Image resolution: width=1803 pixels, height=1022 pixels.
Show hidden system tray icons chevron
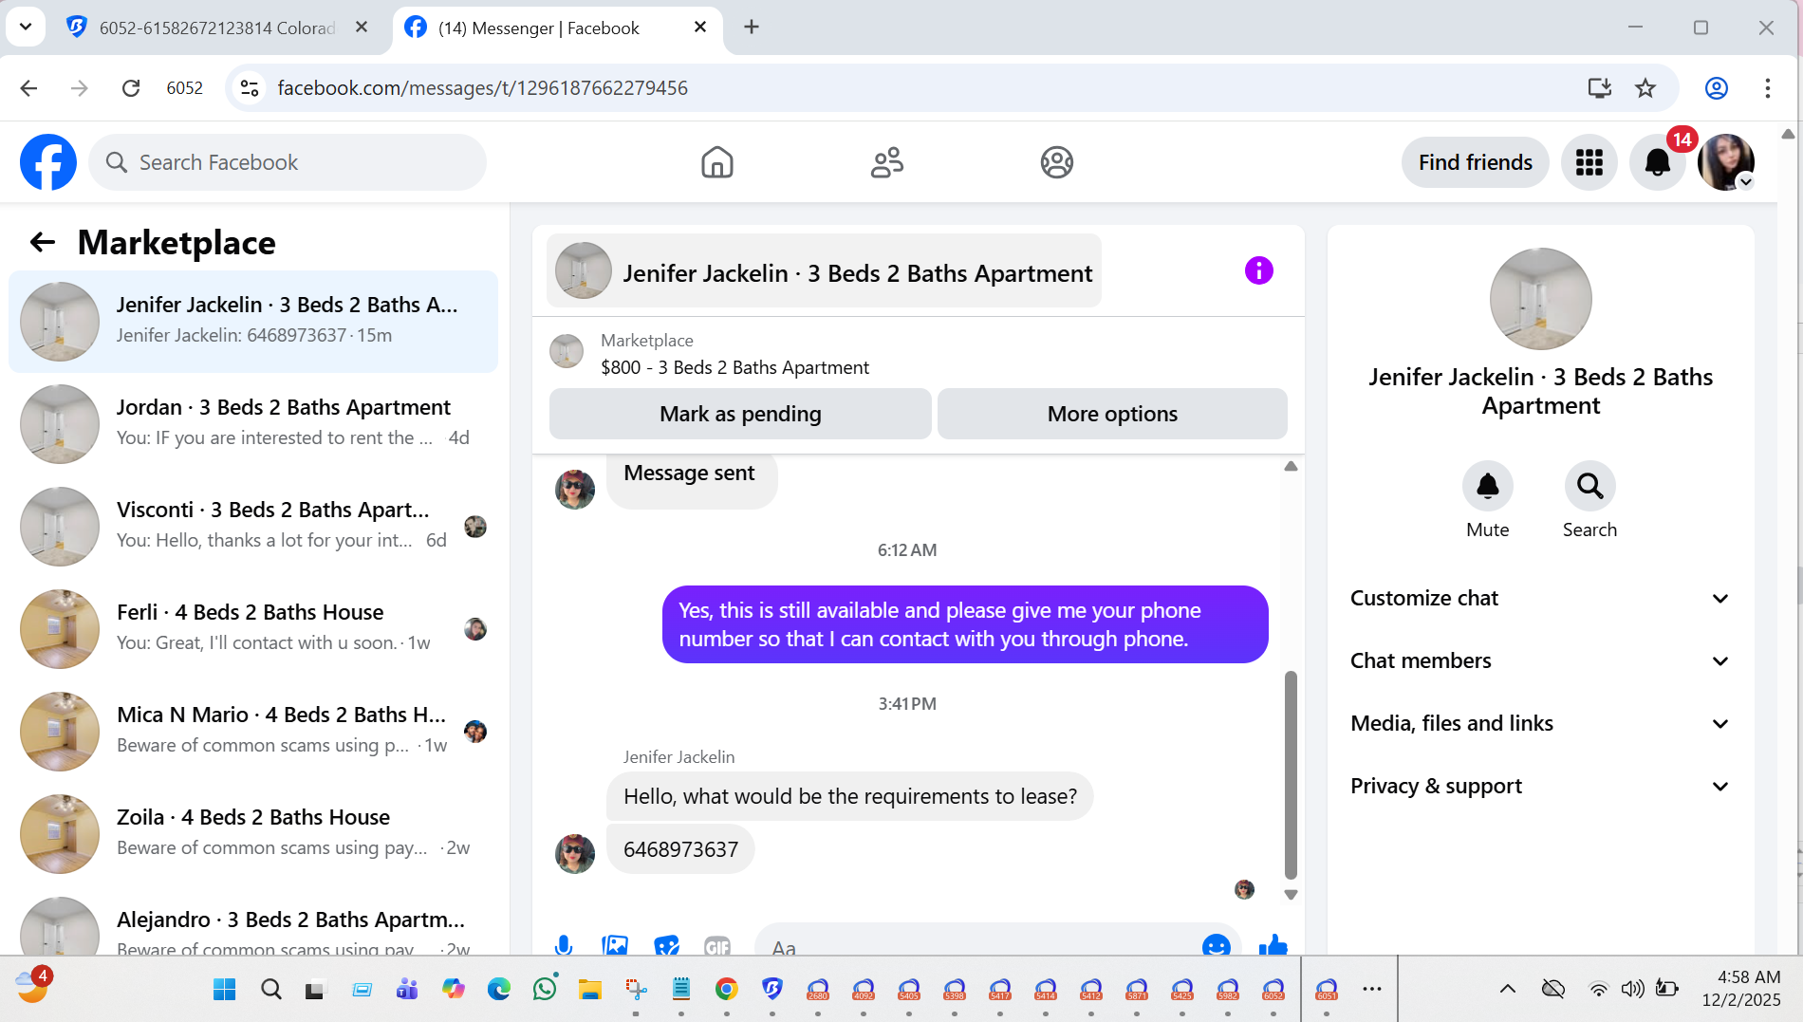[x=1508, y=989]
